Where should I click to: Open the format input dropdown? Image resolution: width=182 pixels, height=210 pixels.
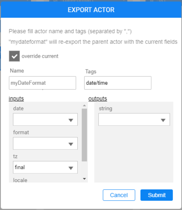pos(45,143)
